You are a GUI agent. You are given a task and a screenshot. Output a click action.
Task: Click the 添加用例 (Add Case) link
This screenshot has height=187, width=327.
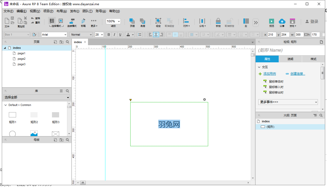269,74
